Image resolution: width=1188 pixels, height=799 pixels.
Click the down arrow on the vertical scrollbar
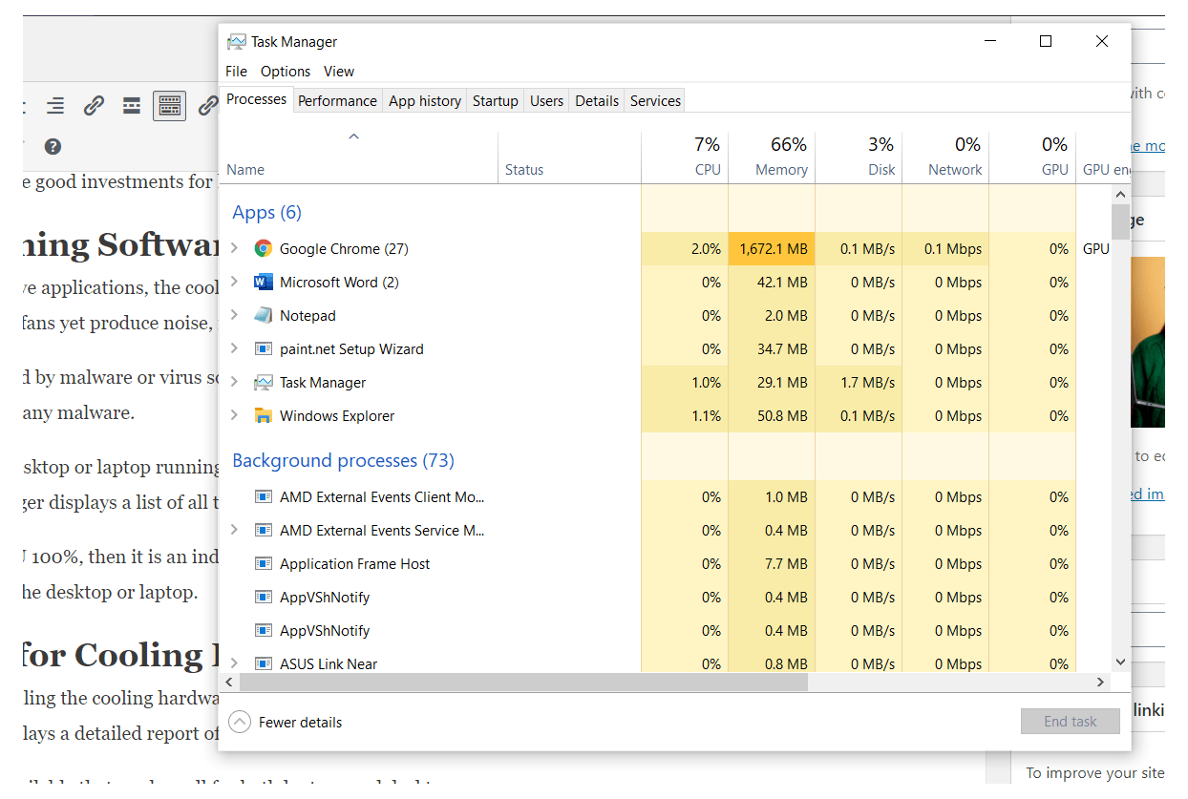click(x=1120, y=661)
